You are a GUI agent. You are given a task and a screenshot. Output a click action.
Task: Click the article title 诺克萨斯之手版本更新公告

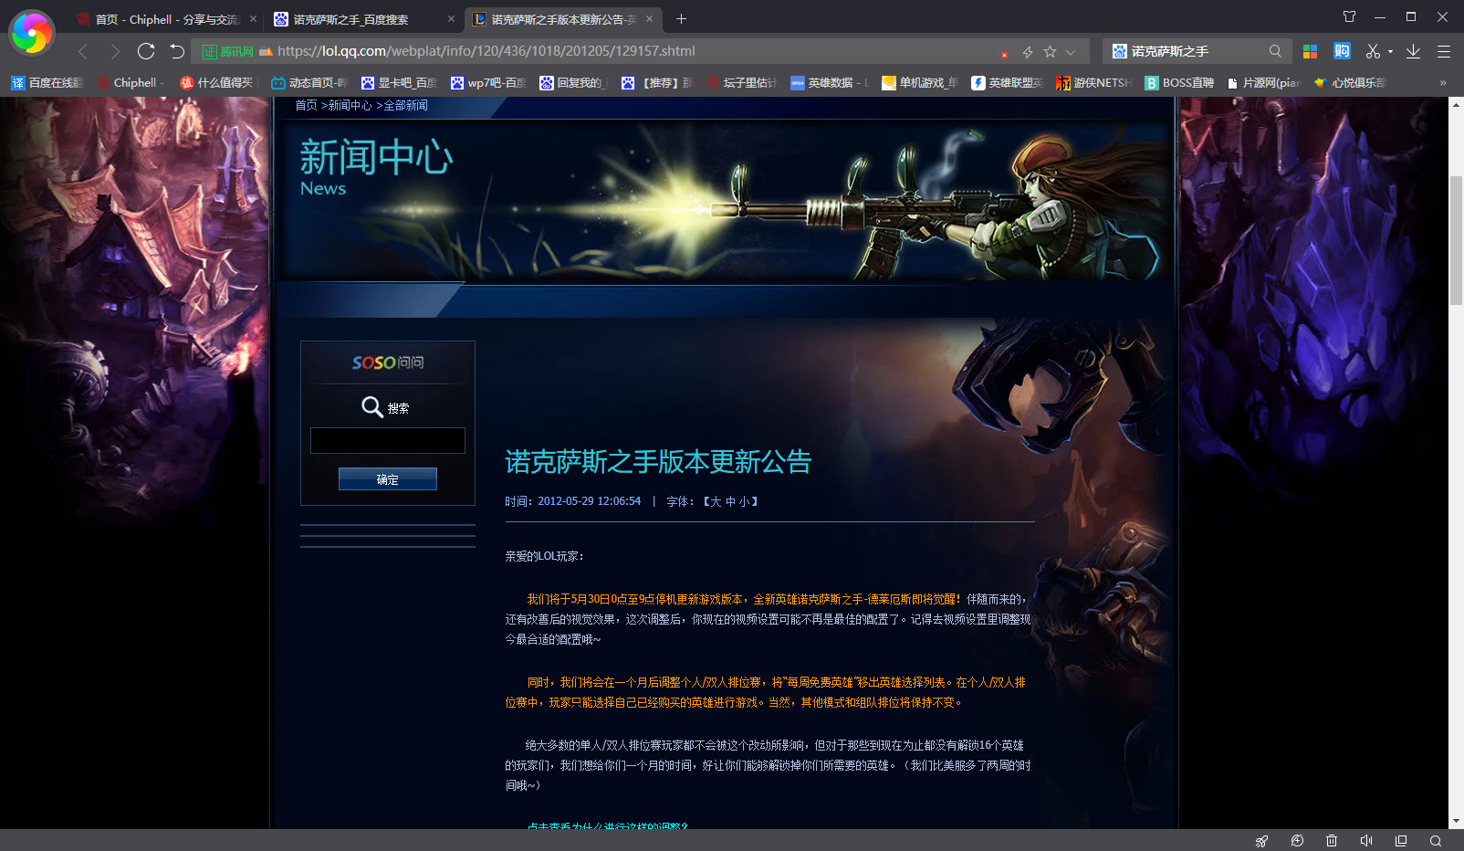pyautogui.click(x=658, y=462)
